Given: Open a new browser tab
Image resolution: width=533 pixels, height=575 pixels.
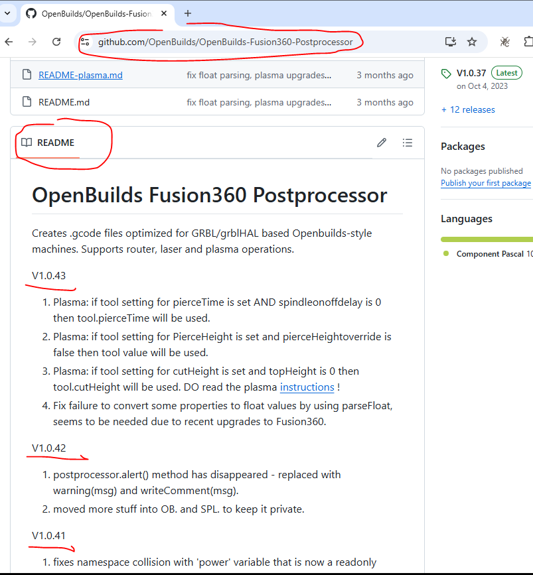Looking at the screenshot, I should pyautogui.click(x=188, y=13).
